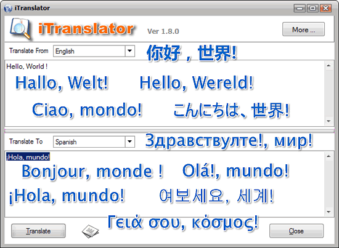This screenshot has height=248, width=339.
Task: Select the English combo box field
Action: click(94, 51)
